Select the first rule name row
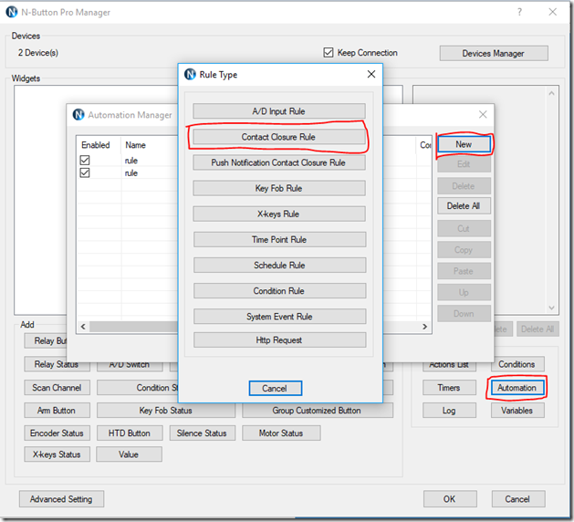 click(x=131, y=161)
